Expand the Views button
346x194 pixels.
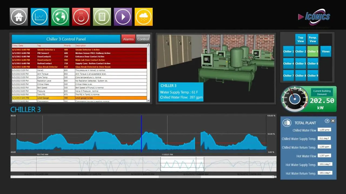point(326,51)
